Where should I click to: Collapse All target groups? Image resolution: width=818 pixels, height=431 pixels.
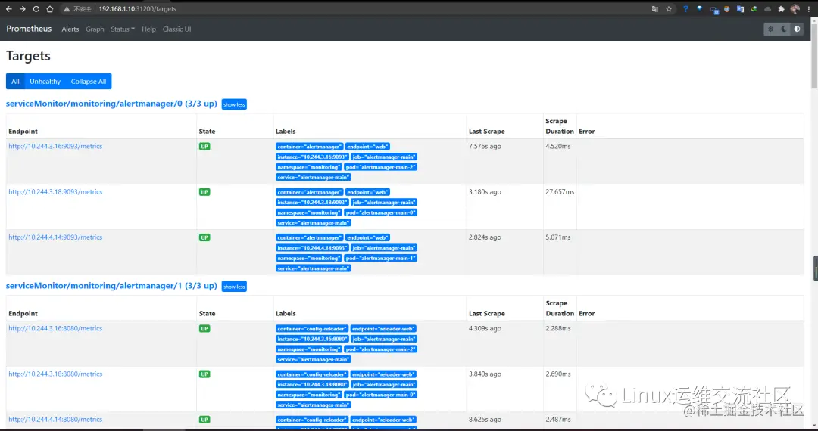(89, 81)
